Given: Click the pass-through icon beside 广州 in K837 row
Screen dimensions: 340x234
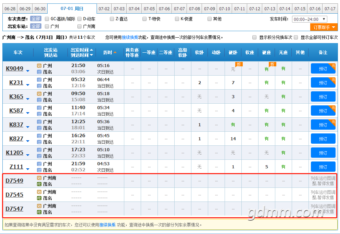Looking at the screenshot, I should 39,122.
